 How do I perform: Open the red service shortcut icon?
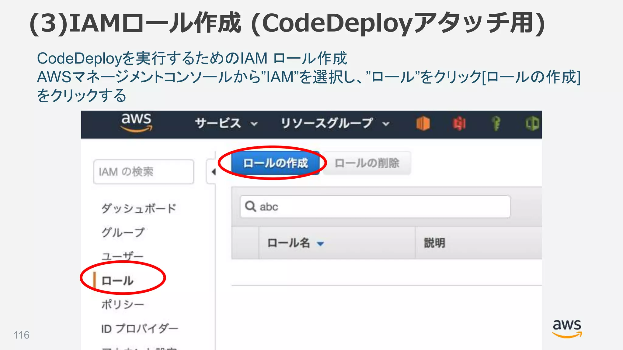coord(459,124)
